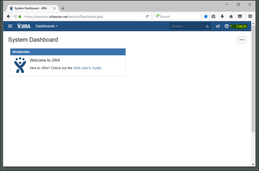
Task: Open the dashboard three-dots options button
Action: click(x=241, y=40)
